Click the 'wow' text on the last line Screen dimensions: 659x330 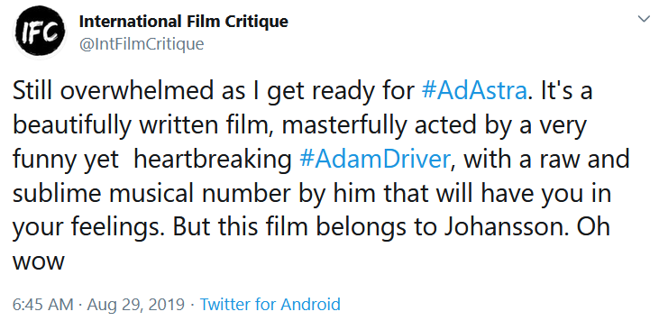38,262
